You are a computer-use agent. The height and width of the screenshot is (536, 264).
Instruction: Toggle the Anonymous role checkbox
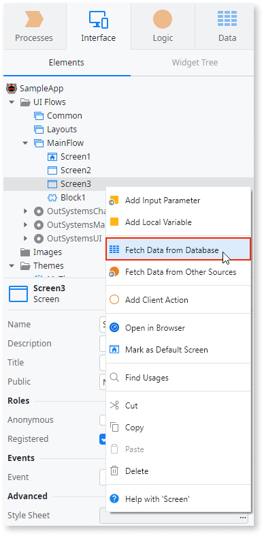[x=103, y=420]
